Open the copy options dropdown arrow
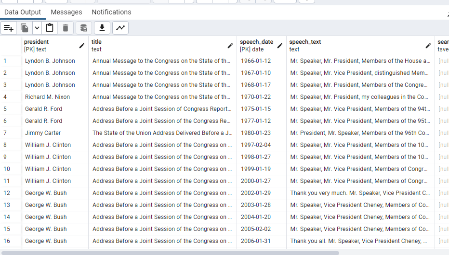 tap(37, 28)
